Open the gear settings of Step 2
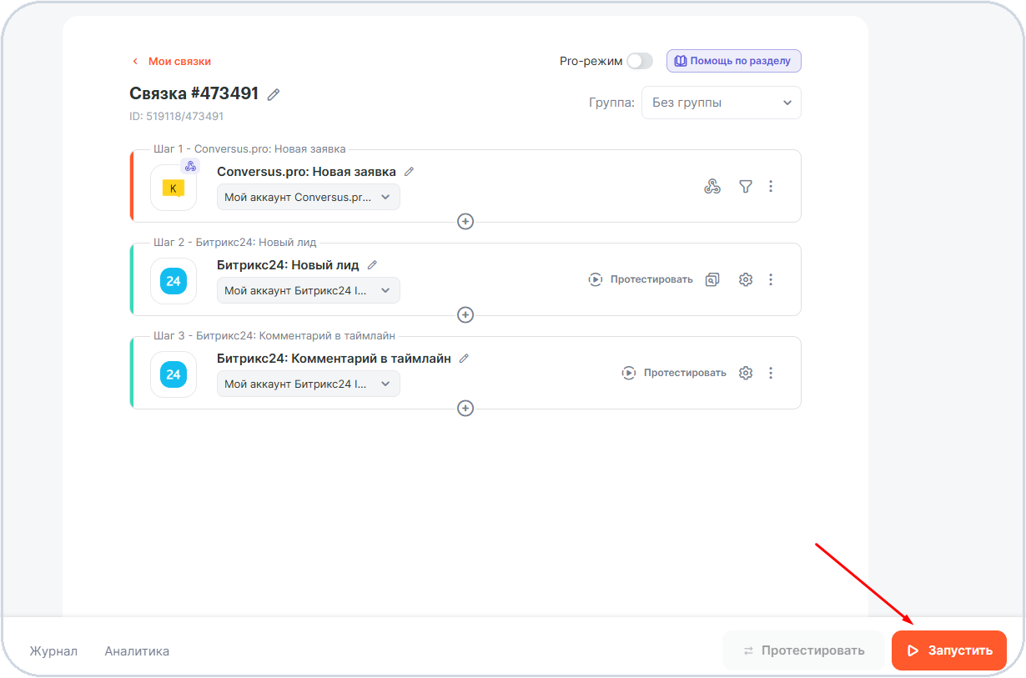 pos(746,279)
